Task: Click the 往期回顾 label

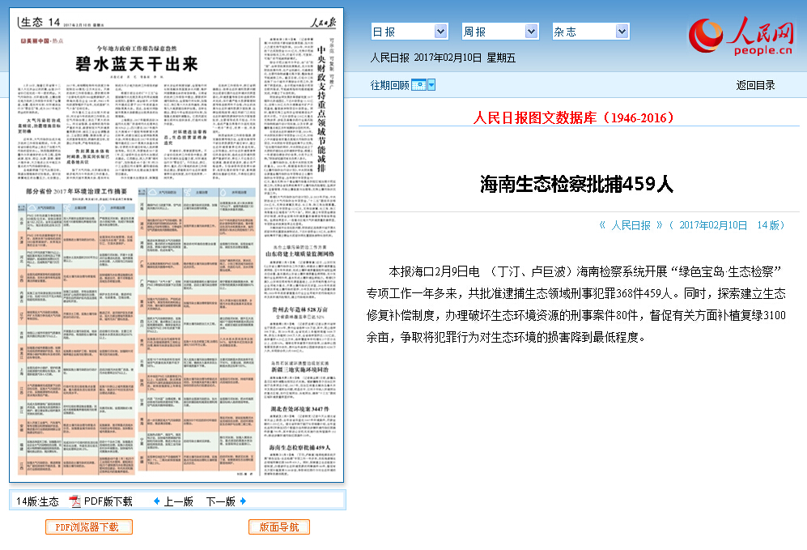Action: tap(389, 86)
